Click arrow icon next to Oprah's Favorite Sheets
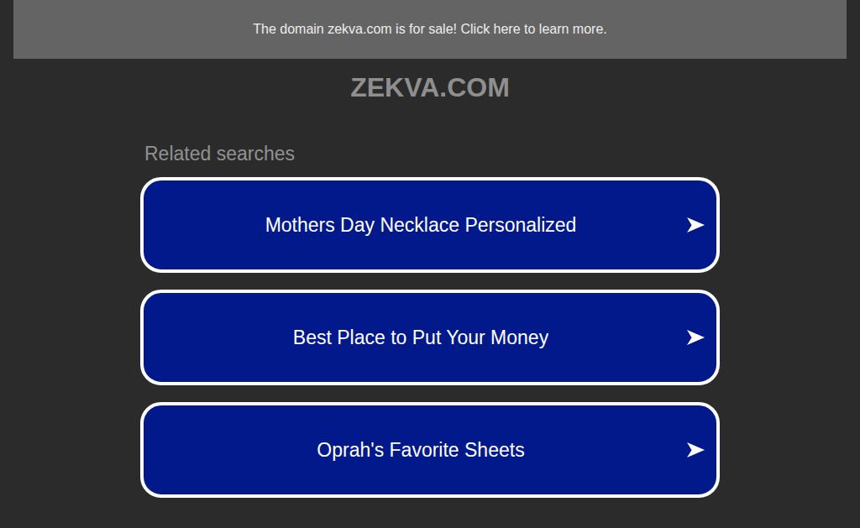860x528 pixels. (695, 450)
